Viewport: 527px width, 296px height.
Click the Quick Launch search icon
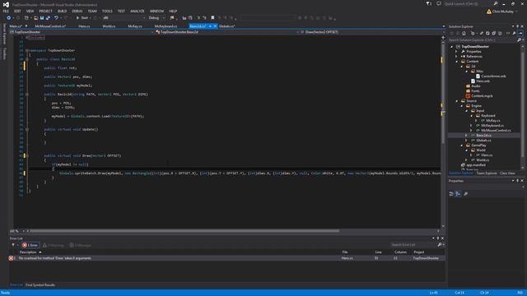(x=496, y=3)
